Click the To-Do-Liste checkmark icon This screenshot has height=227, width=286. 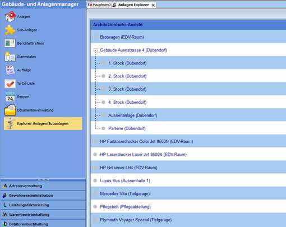click(10, 84)
